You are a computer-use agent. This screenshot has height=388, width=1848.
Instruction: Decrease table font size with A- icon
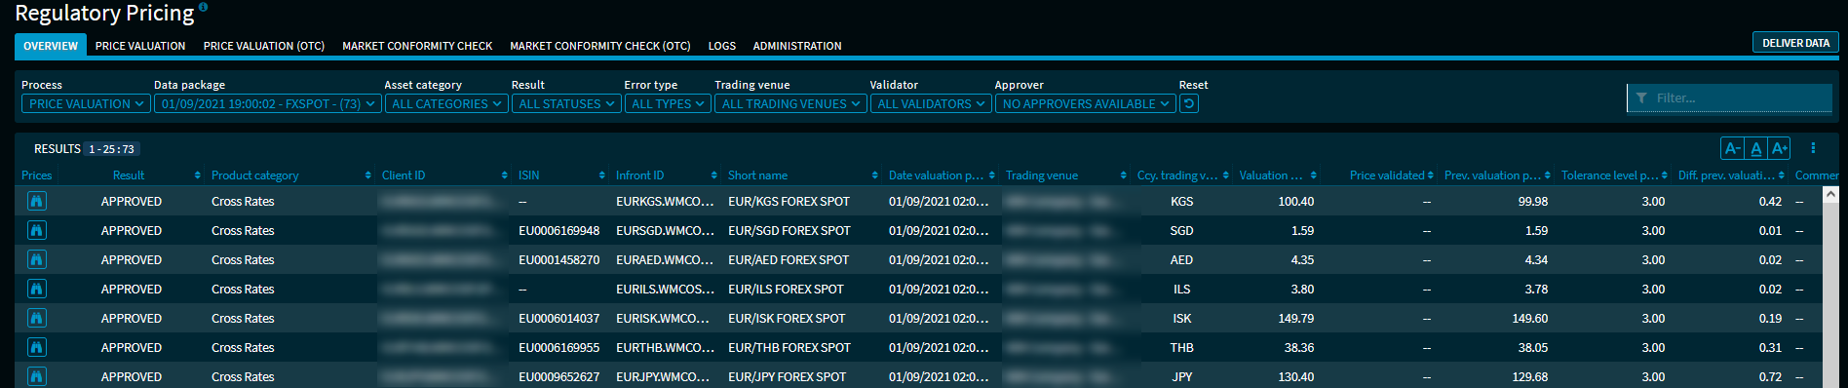click(1732, 148)
